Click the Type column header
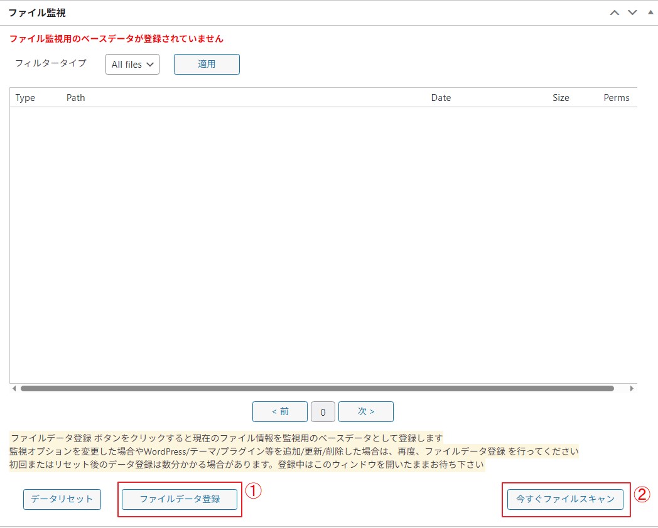This screenshot has width=658, height=528. click(25, 98)
